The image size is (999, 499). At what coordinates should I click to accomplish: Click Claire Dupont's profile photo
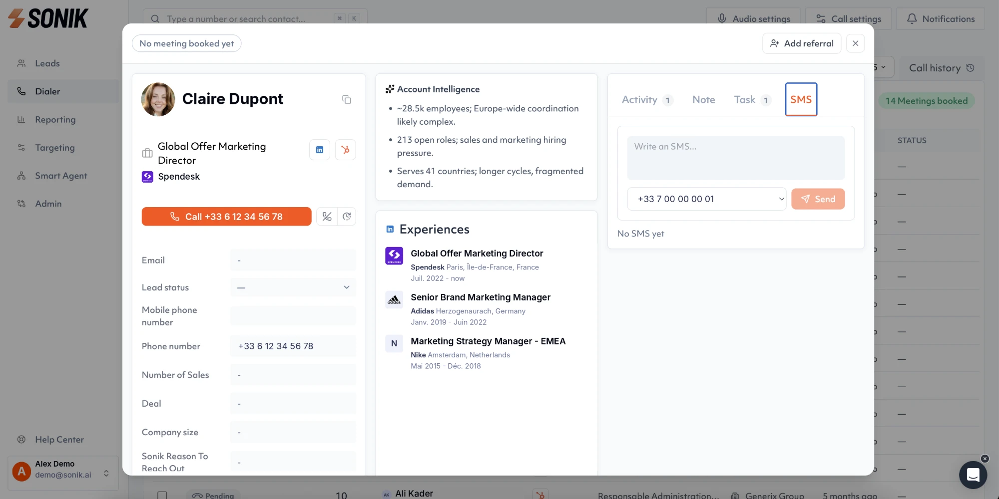click(x=158, y=99)
